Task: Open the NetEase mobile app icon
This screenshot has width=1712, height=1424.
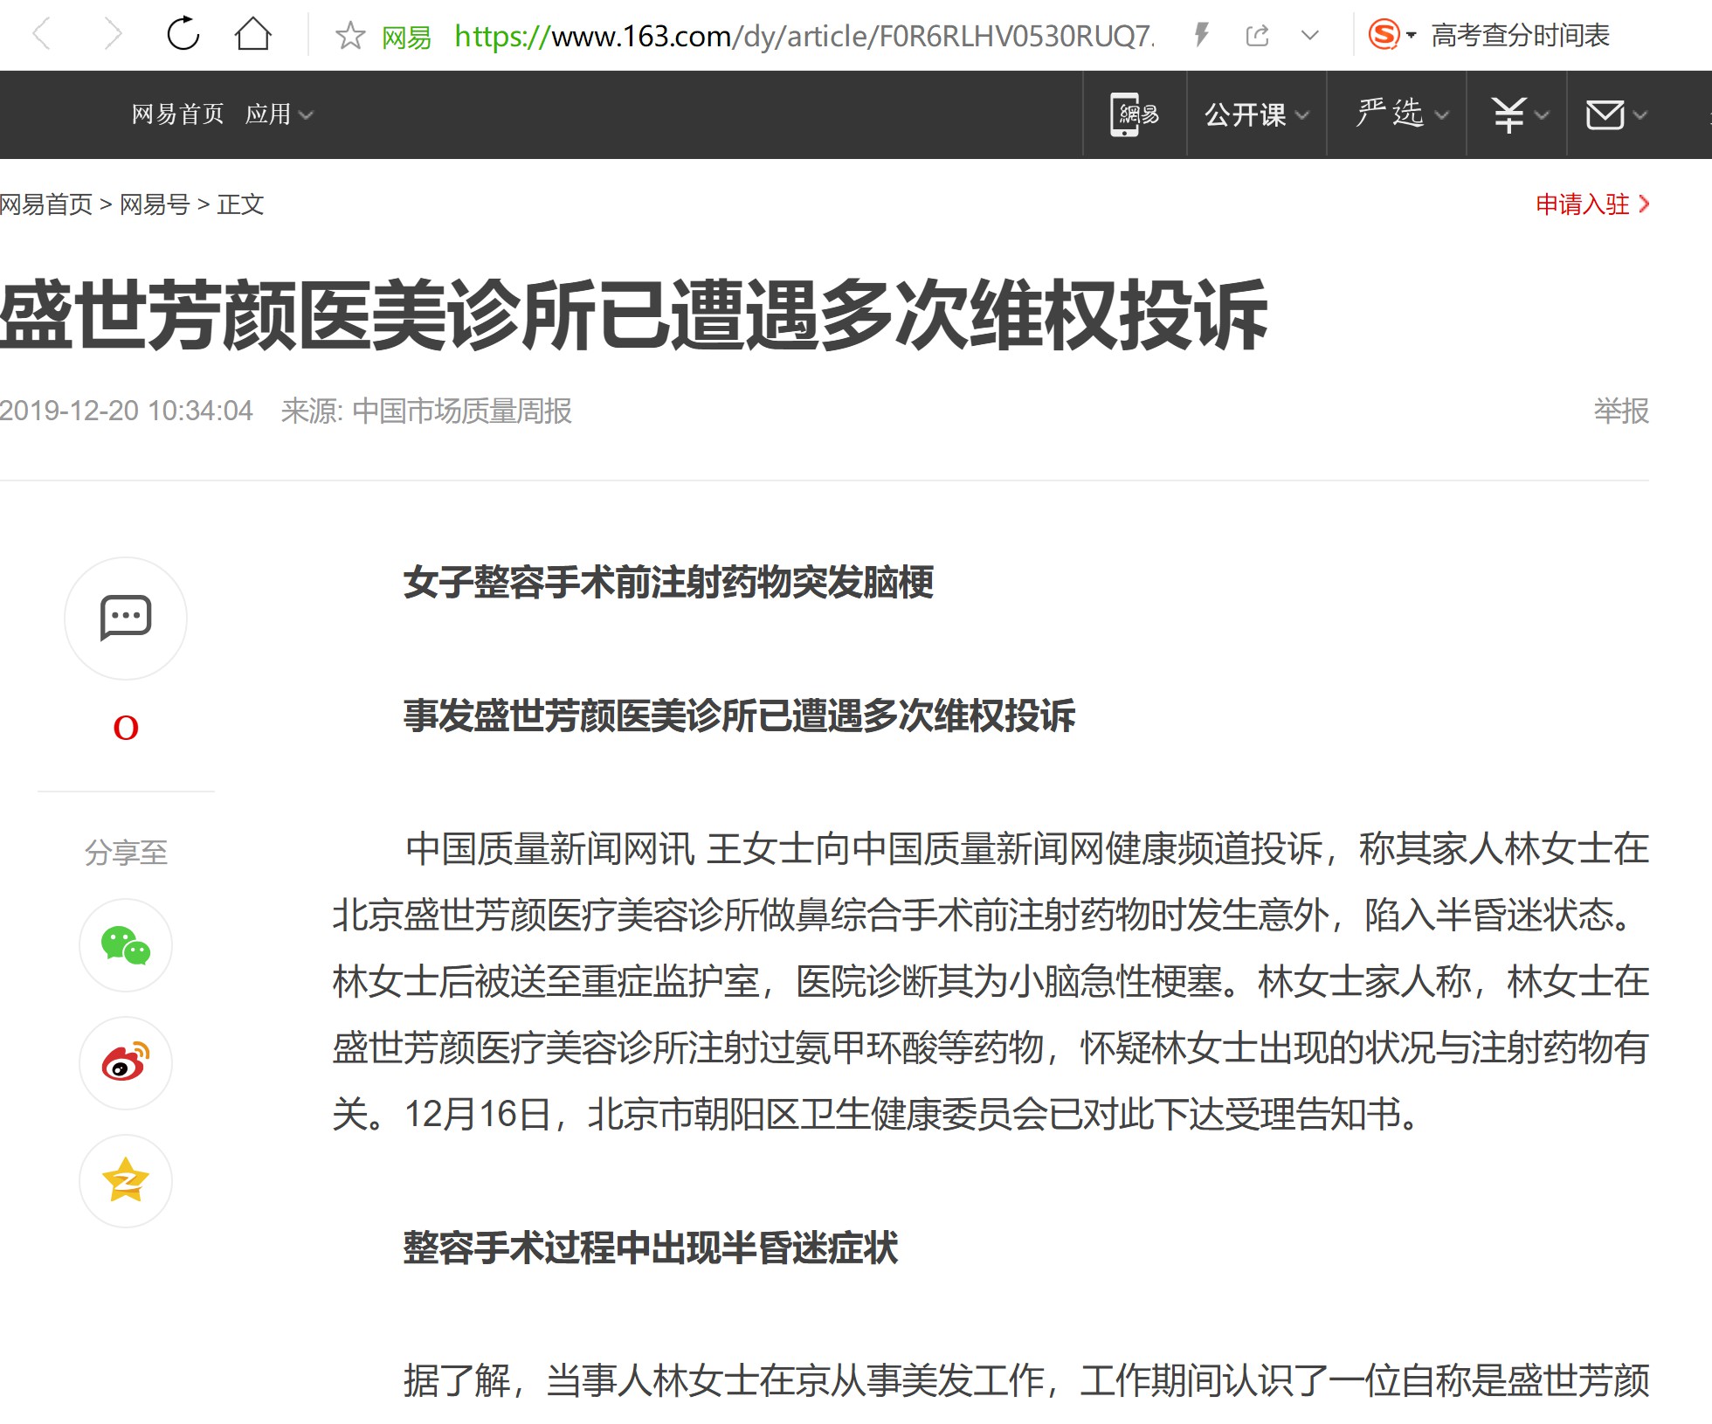Action: coord(1134,114)
